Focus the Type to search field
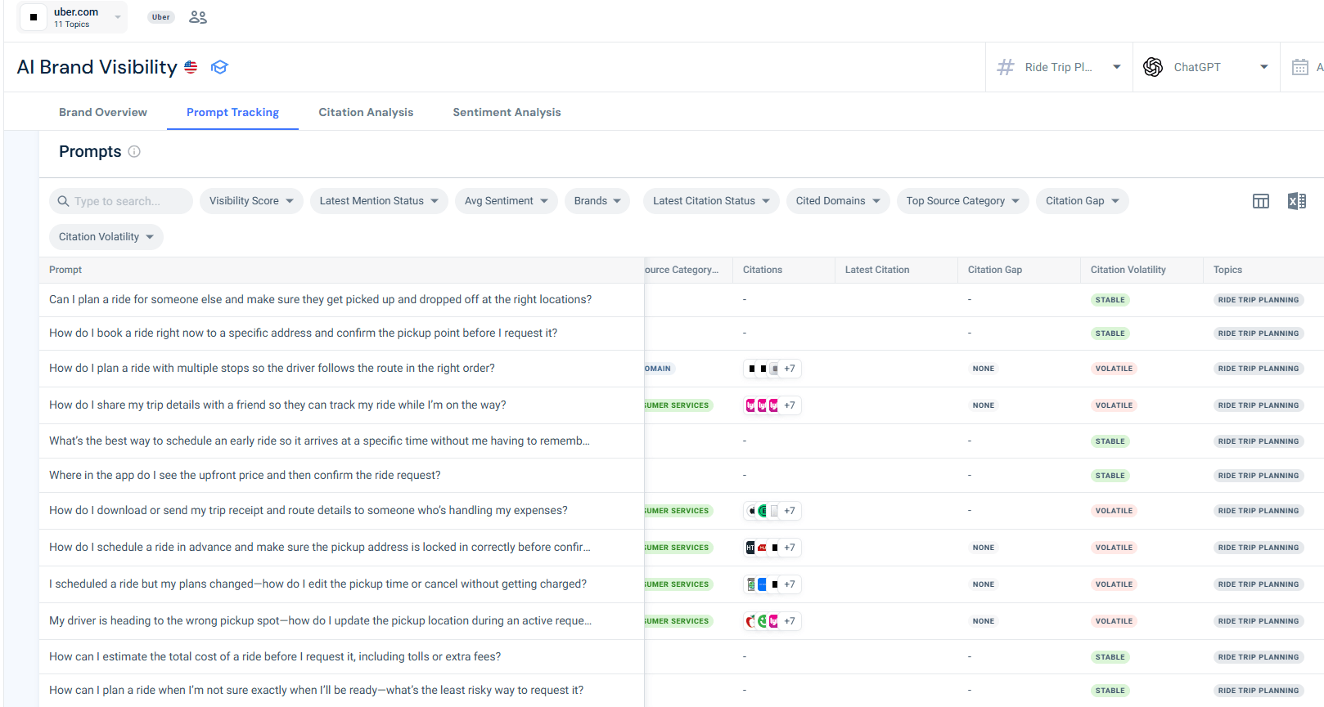 pos(121,201)
